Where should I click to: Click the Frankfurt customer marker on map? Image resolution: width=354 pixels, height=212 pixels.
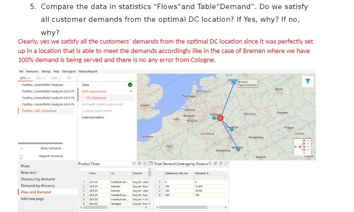[x=232, y=130]
